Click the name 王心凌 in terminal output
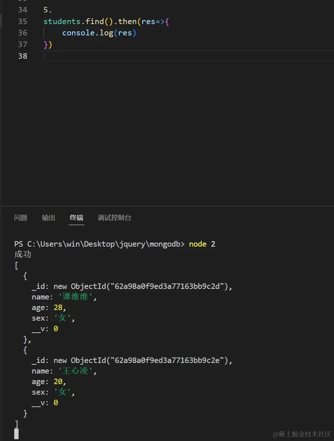 [x=75, y=371]
